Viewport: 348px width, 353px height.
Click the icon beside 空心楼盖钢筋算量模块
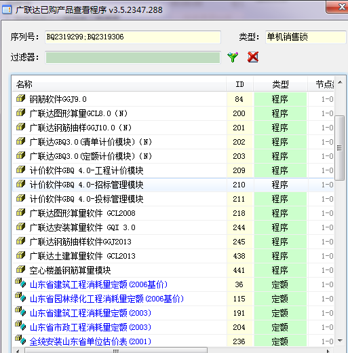(x=20, y=270)
